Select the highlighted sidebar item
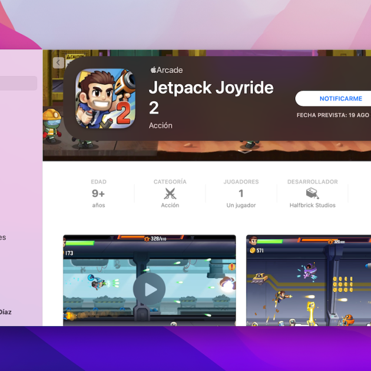Screen dimensions: 371x371 coord(18,83)
